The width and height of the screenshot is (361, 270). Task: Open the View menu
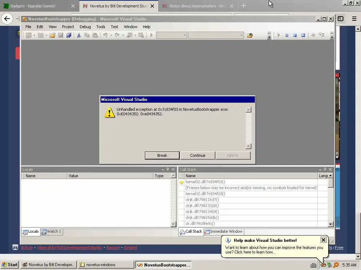click(53, 27)
